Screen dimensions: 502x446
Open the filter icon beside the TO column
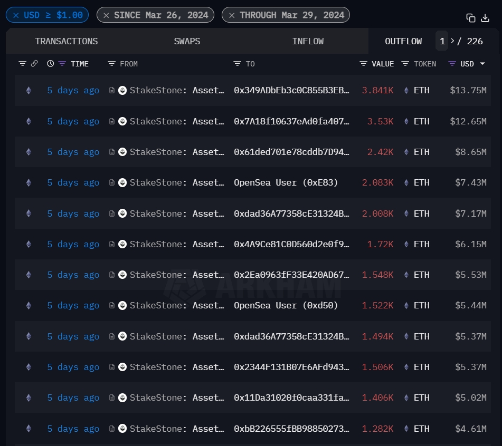pos(238,64)
